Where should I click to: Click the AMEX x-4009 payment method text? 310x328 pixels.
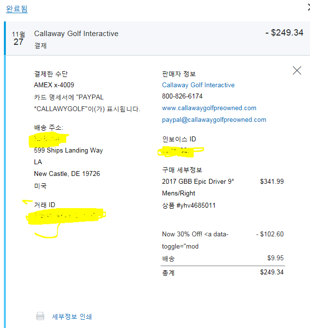click(x=54, y=85)
